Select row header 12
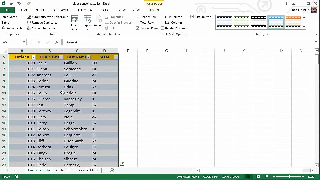The width and height of the screenshot is (320, 180). [4, 99]
